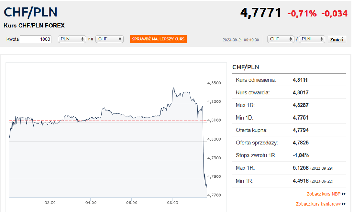Click the Kurs CHF/PLN FOREX subtitle
Viewport: 353px width, 212px height.
tap(34, 26)
